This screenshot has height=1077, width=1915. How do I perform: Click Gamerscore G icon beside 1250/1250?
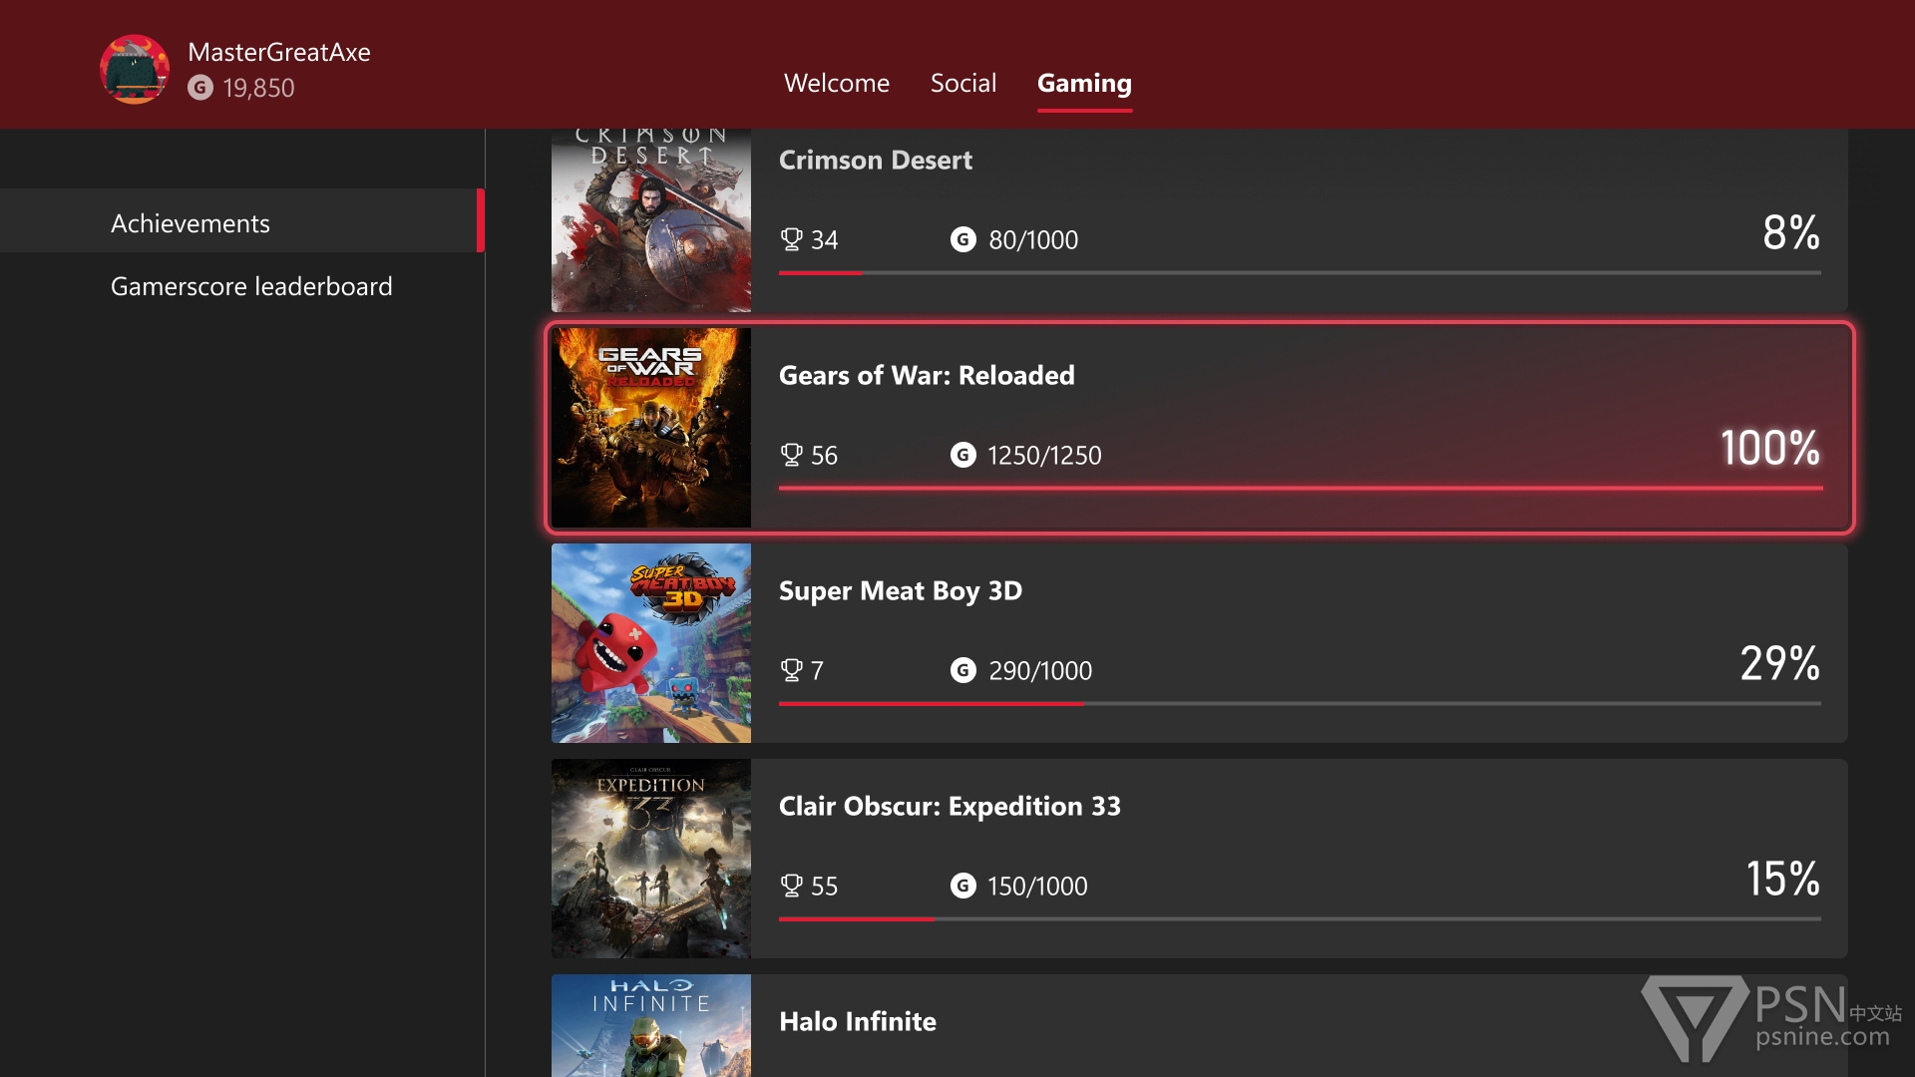pos(962,455)
